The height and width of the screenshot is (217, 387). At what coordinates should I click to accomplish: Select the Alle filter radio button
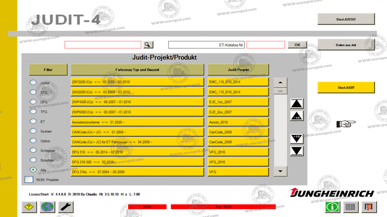(x=33, y=170)
